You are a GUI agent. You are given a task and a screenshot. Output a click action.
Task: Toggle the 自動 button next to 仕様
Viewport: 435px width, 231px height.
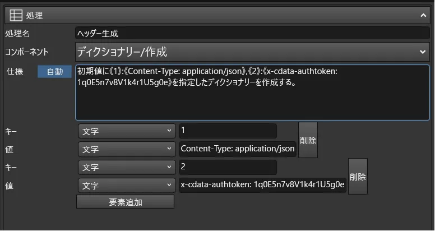[x=55, y=72]
